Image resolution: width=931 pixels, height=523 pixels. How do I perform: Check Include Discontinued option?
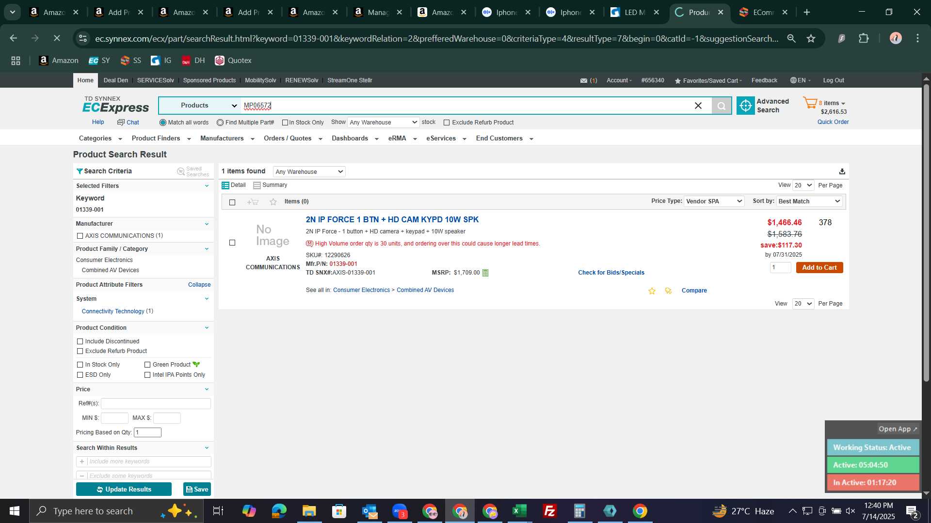80,341
